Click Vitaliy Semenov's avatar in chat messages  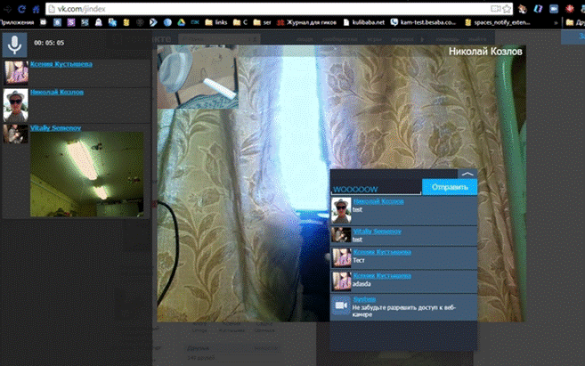tap(341, 234)
